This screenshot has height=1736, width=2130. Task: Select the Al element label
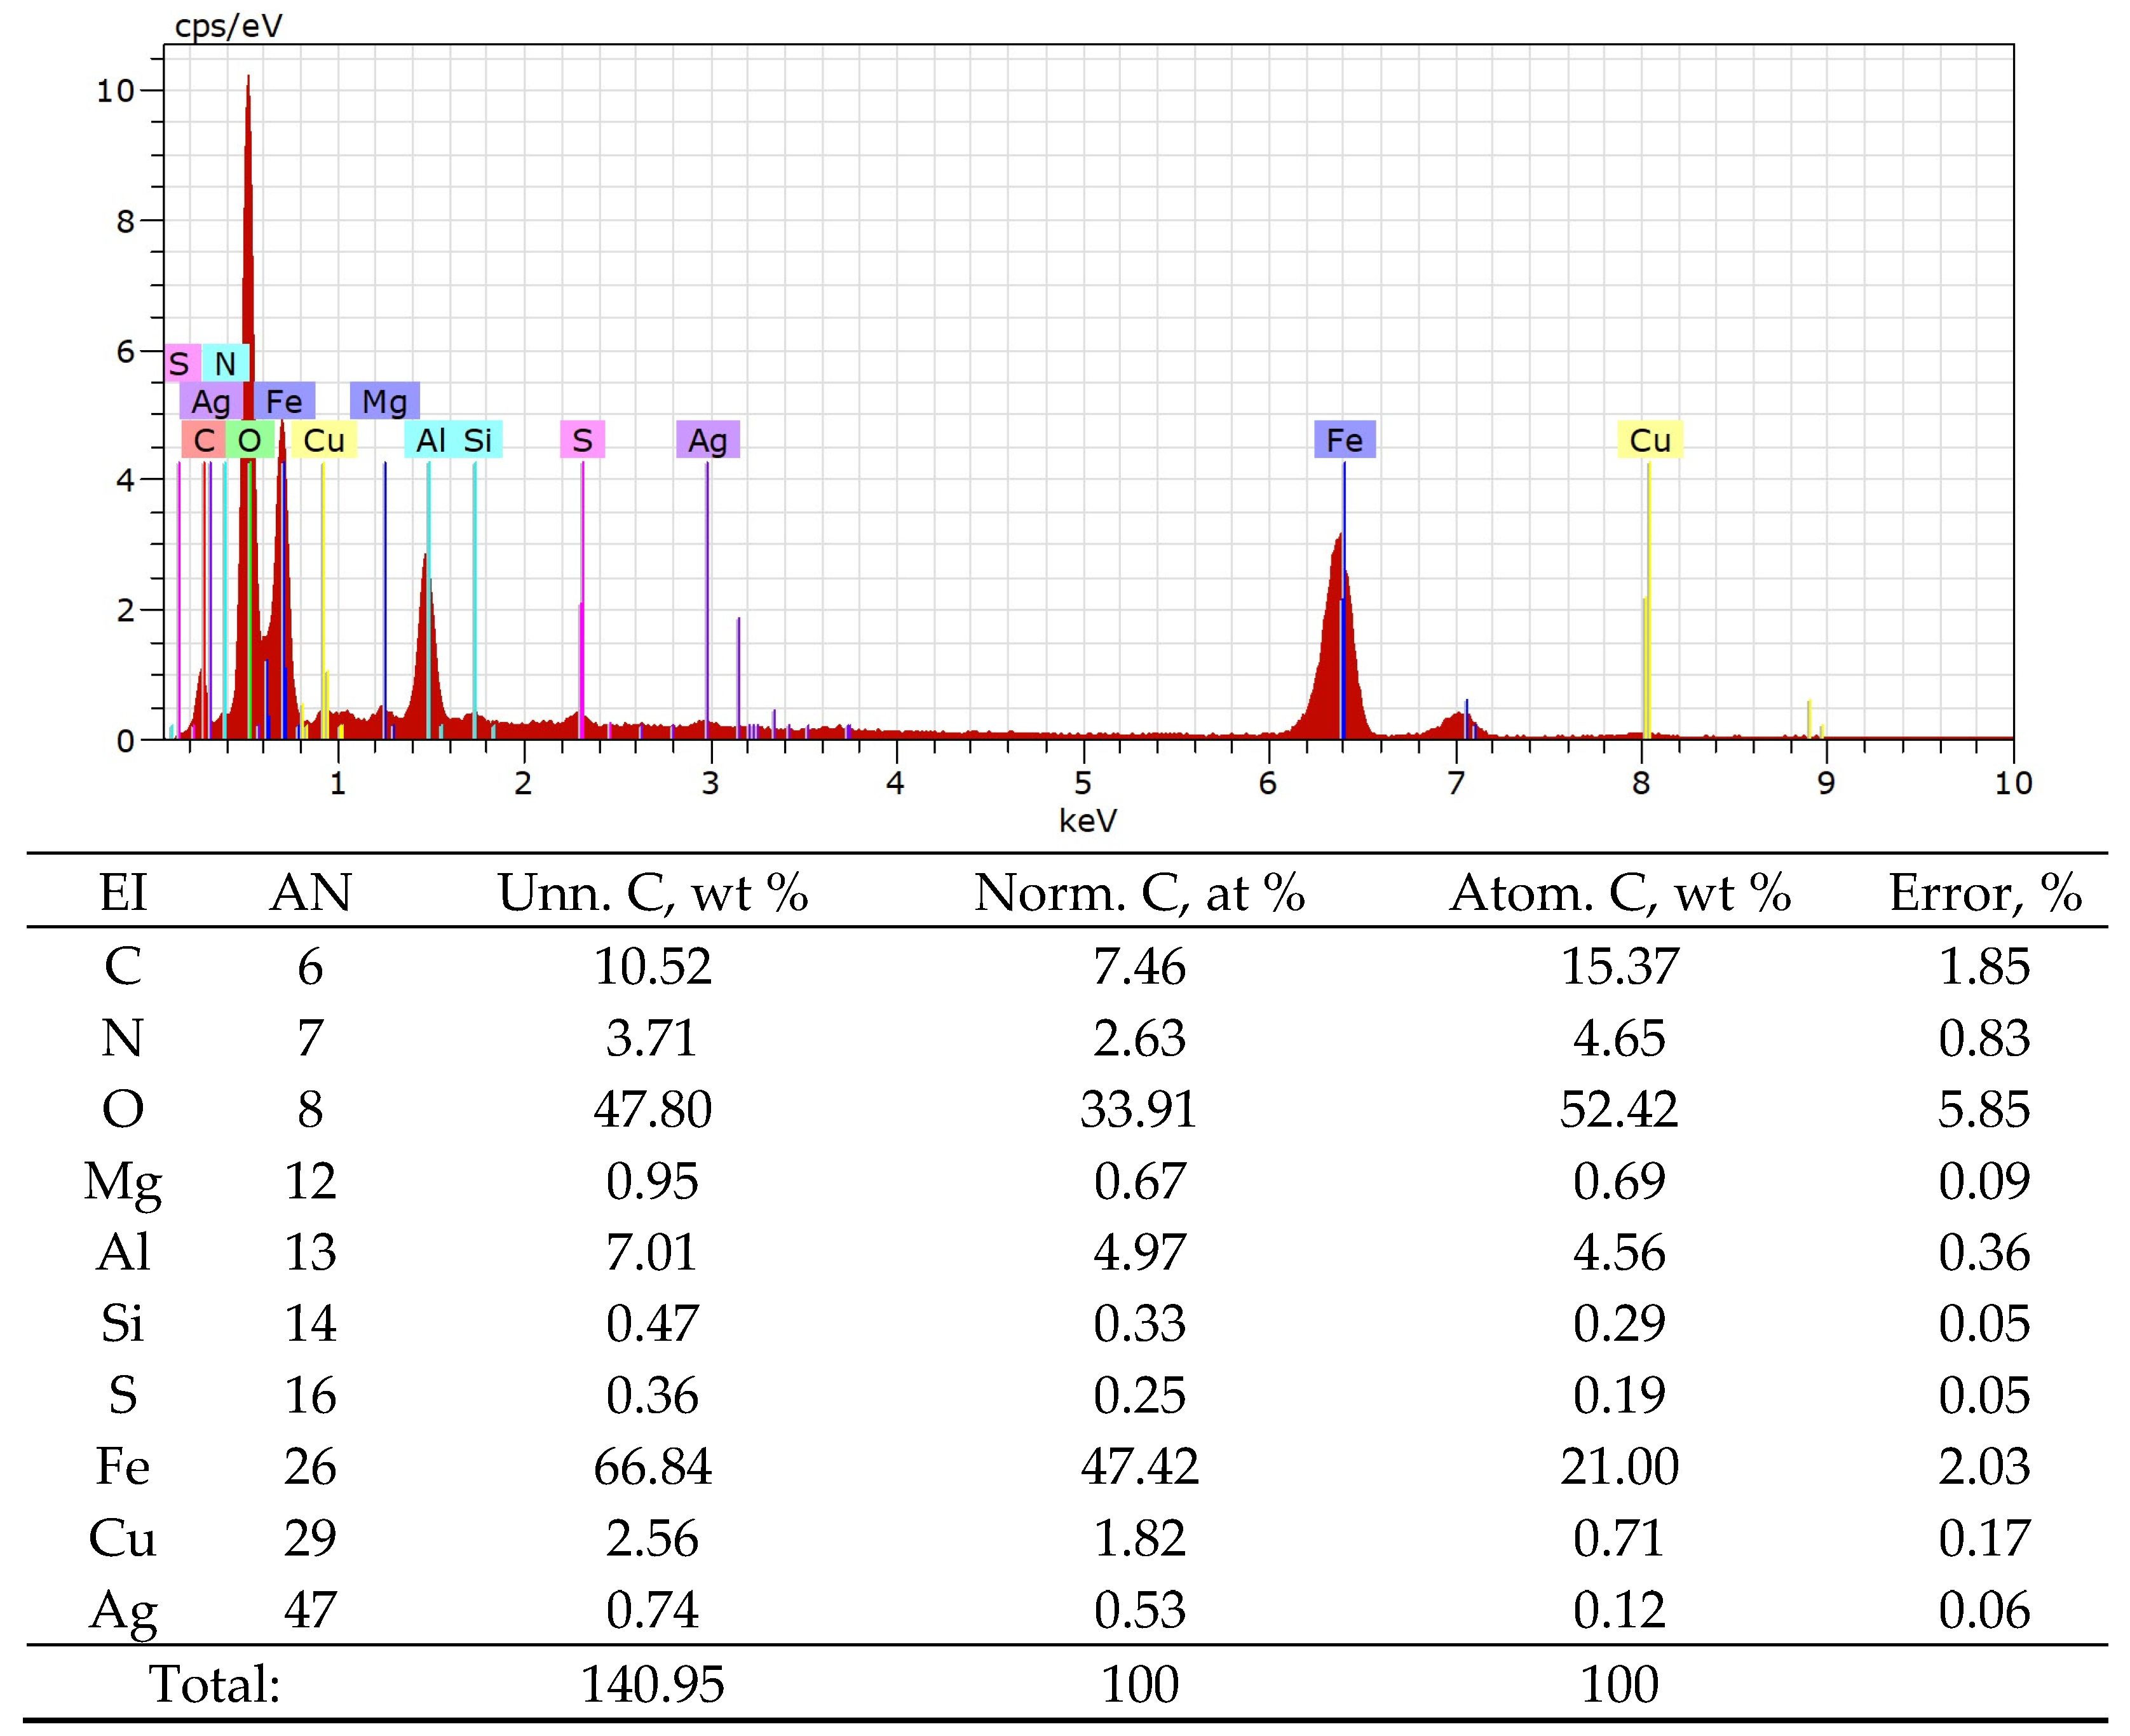430,440
